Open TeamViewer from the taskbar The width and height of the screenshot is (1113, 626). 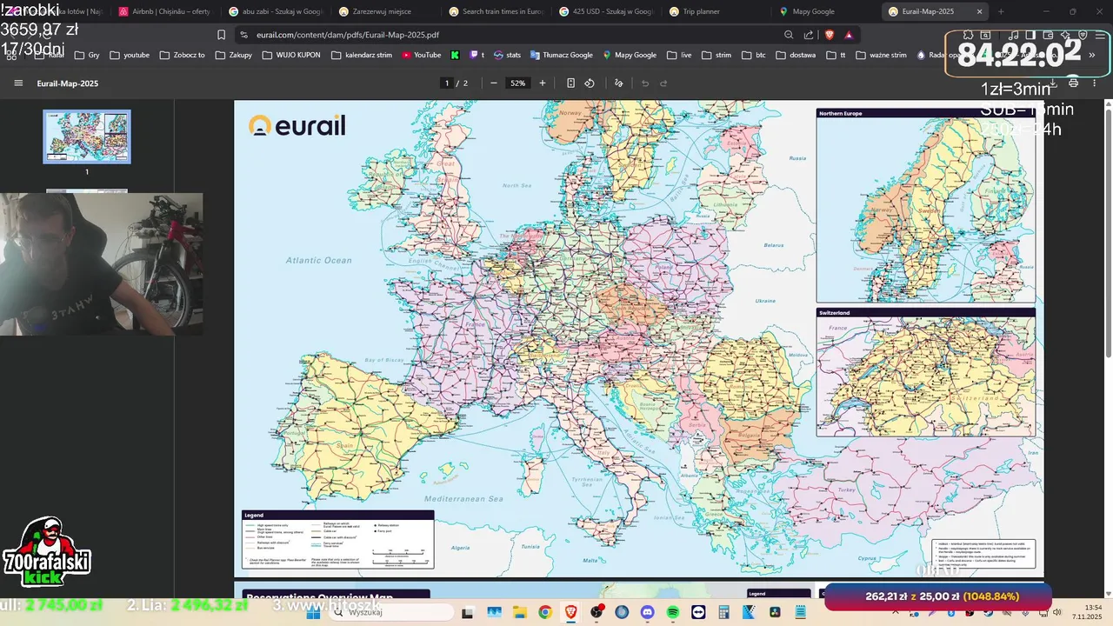(x=698, y=612)
